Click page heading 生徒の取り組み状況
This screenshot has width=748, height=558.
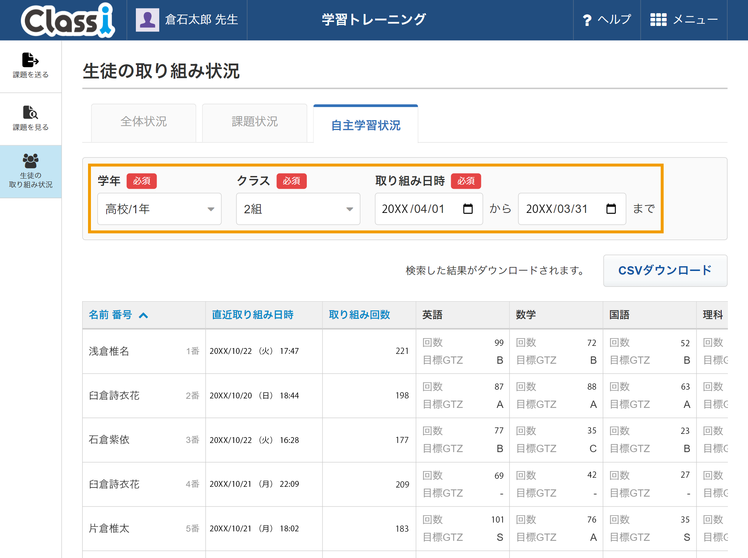click(x=161, y=71)
